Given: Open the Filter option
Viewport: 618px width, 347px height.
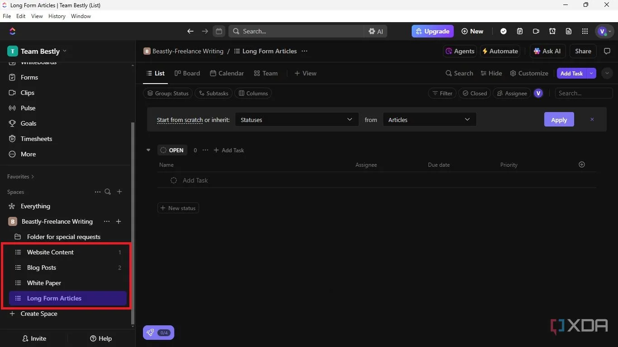Looking at the screenshot, I should coord(442,93).
